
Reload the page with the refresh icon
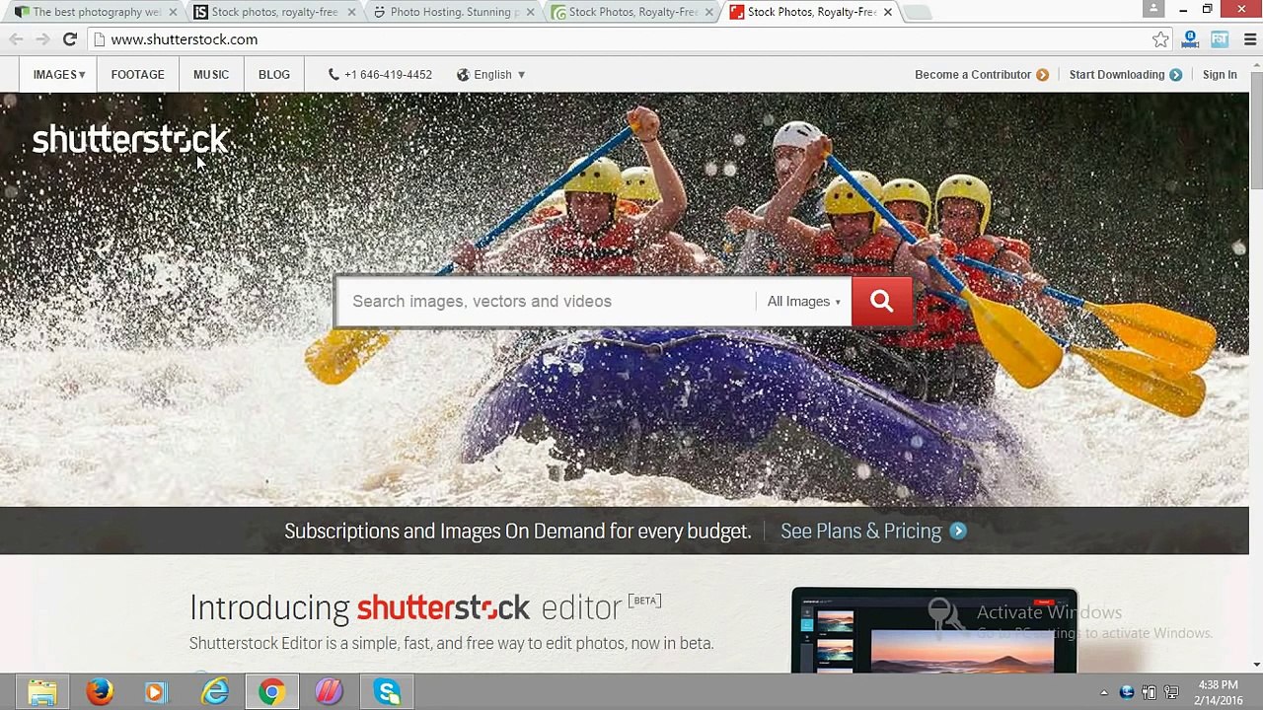pyautogui.click(x=69, y=39)
